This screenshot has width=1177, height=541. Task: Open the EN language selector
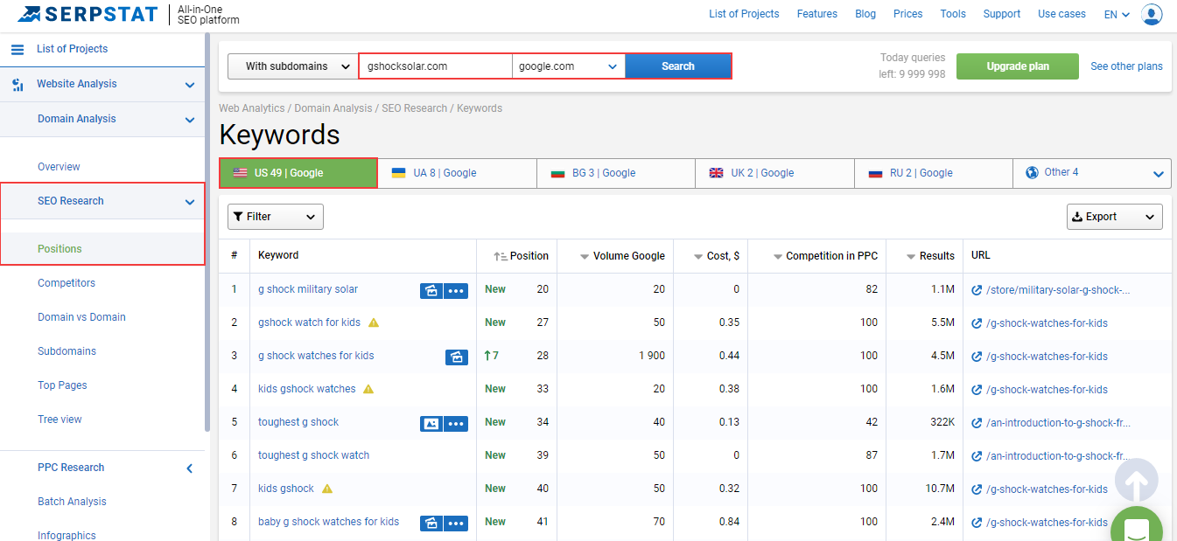(1117, 14)
